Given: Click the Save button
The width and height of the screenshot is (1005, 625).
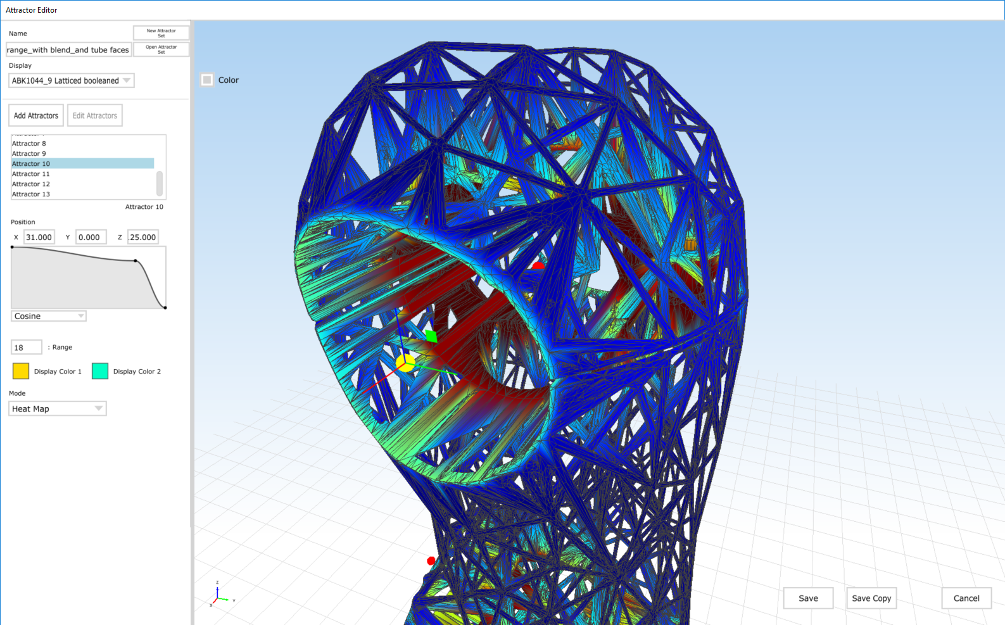Looking at the screenshot, I should [808, 598].
